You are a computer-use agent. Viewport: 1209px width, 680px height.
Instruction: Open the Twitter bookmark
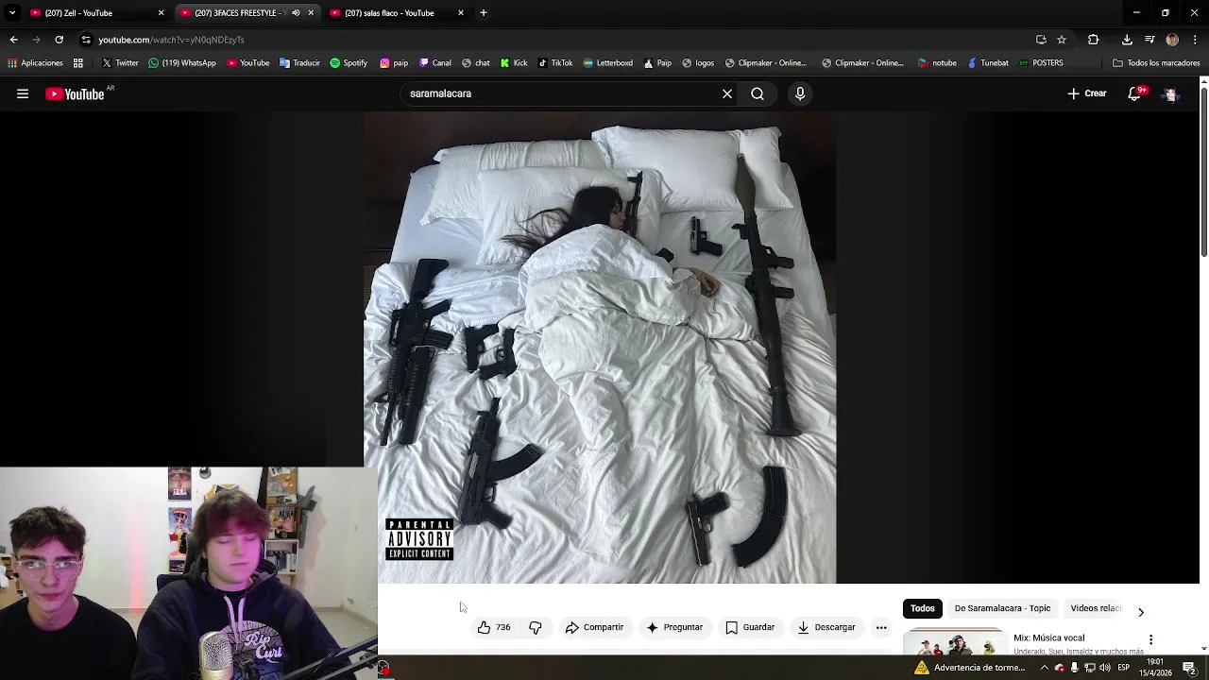tap(120, 63)
